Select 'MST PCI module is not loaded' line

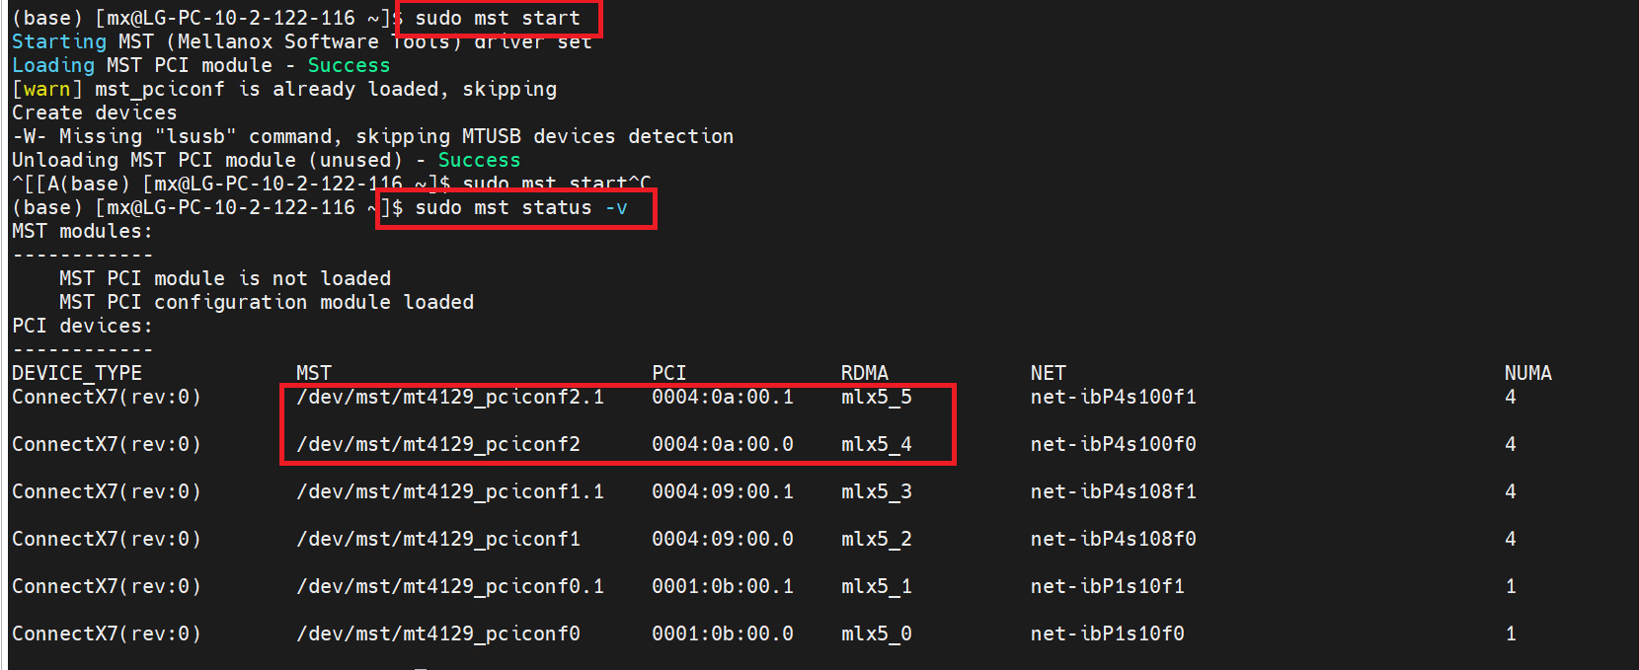click(225, 279)
